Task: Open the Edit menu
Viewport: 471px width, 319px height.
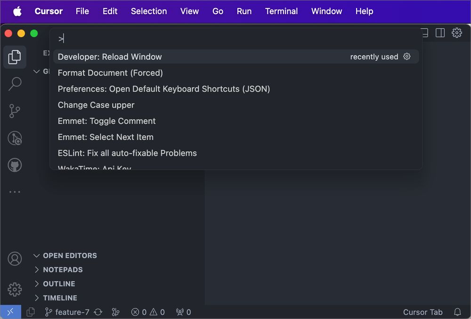Action: [x=110, y=11]
